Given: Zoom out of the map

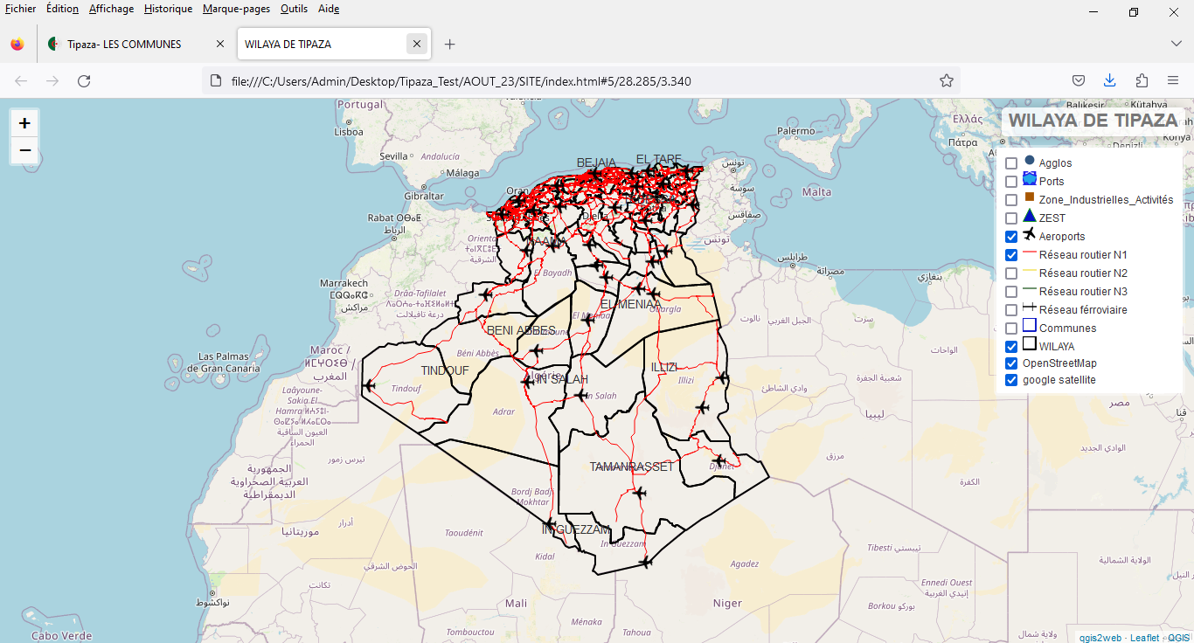Looking at the screenshot, I should [x=24, y=150].
